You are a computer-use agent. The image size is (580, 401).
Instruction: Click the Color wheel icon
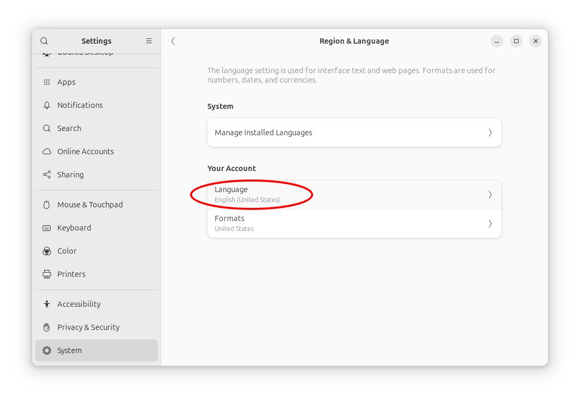point(47,251)
